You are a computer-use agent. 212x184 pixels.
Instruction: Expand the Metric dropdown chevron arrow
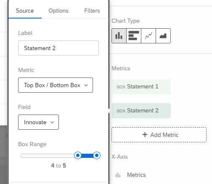pyautogui.click(x=86, y=85)
